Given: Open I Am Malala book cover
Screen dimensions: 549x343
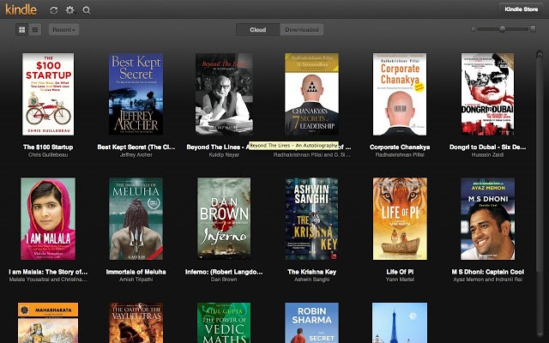Looking at the screenshot, I should 48,219.
